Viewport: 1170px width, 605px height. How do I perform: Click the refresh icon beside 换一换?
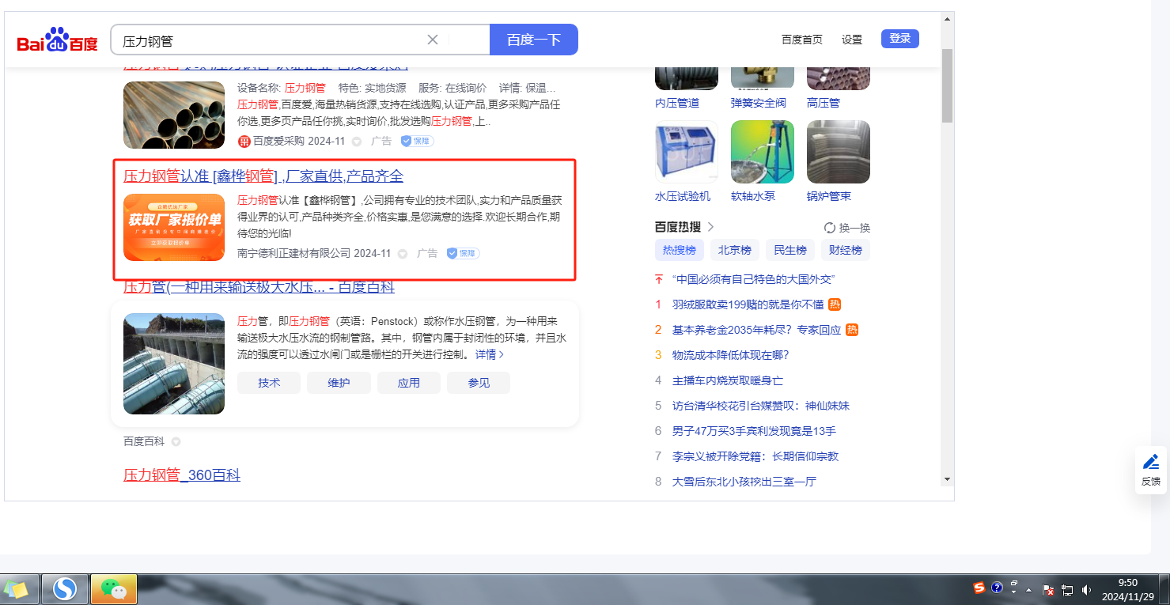(x=830, y=228)
